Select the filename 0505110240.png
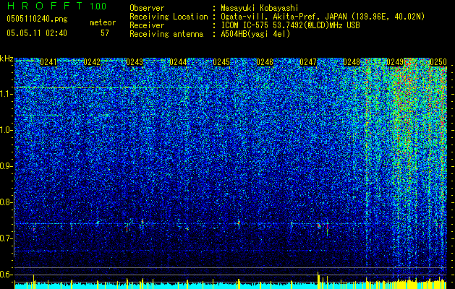This screenshot has width=455, height=289. point(37,20)
